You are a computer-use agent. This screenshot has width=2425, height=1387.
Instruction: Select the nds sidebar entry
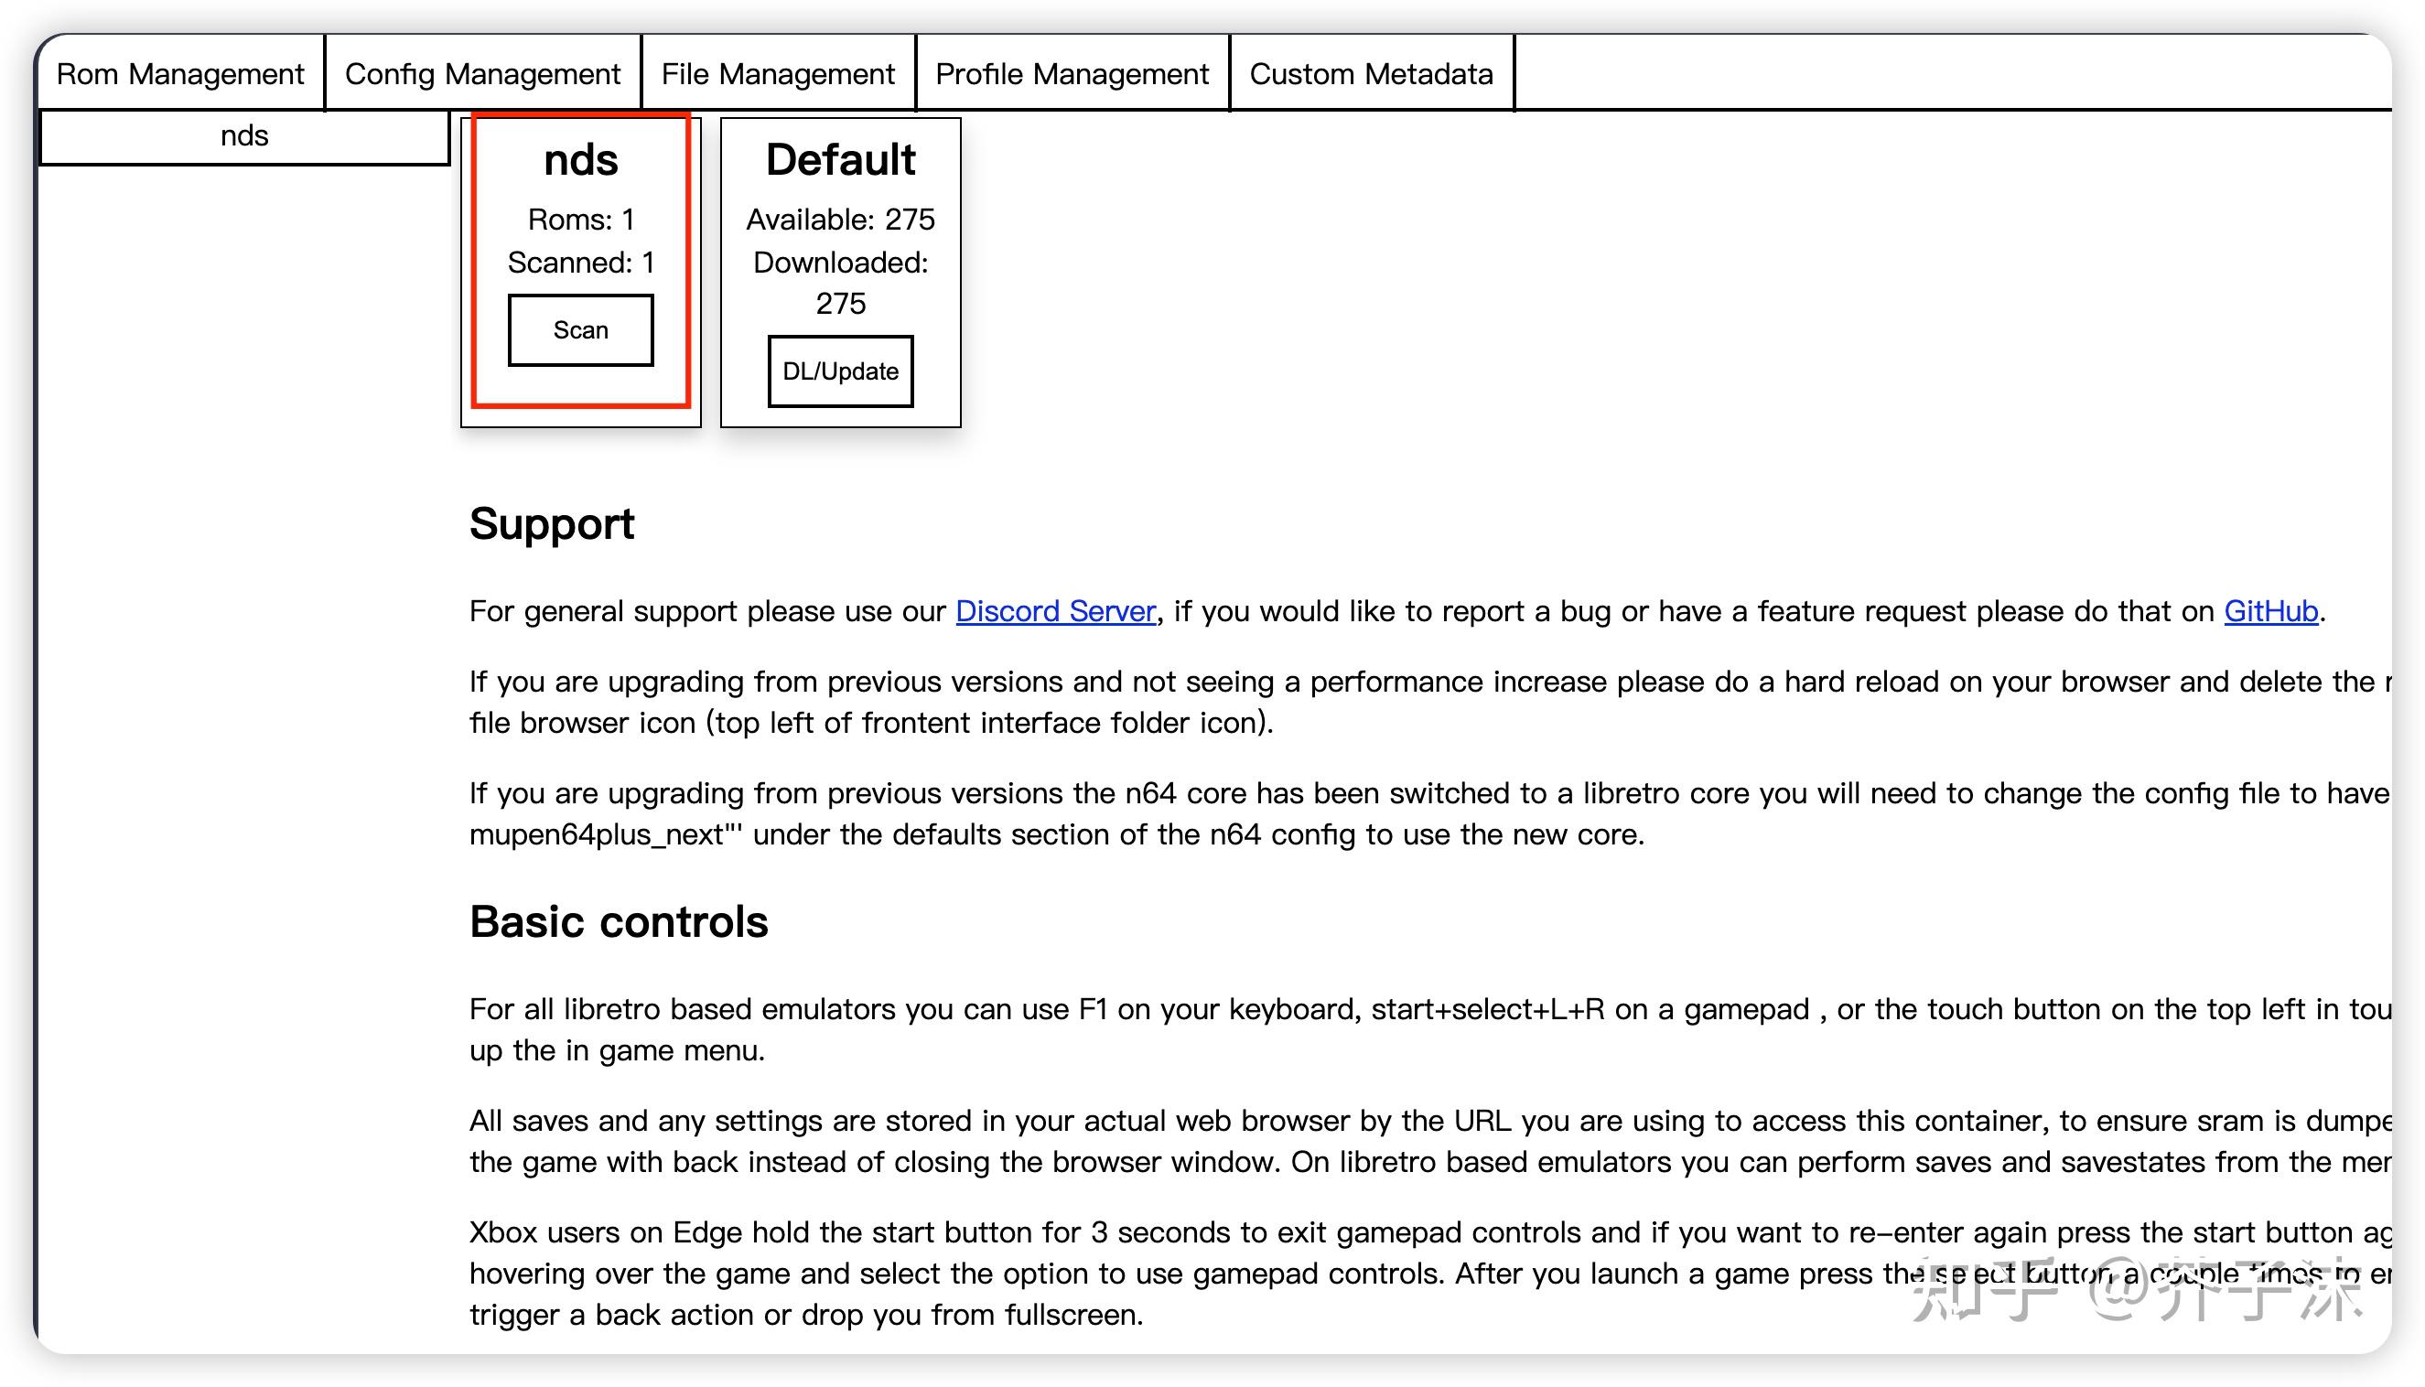click(x=244, y=136)
